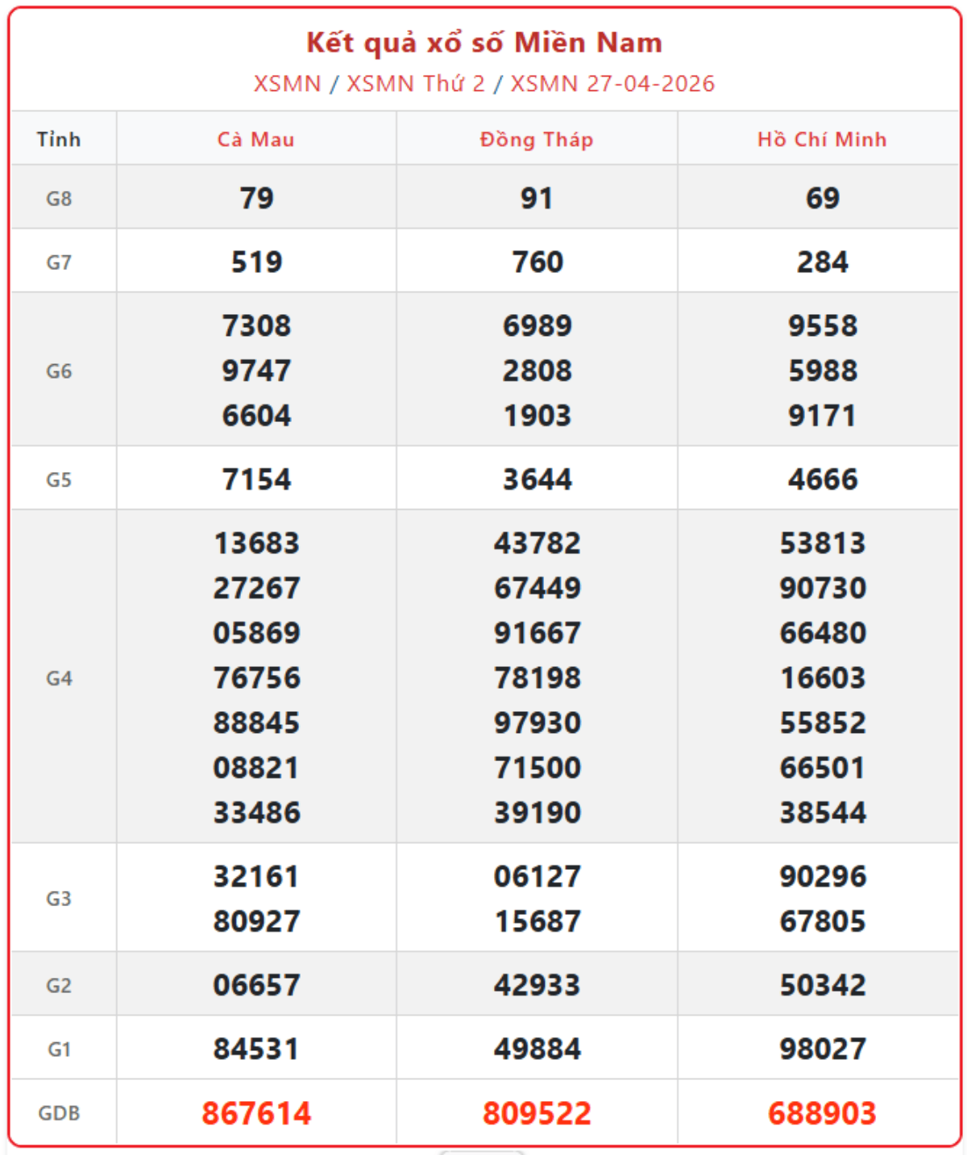Image resolution: width=967 pixels, height=1155 pixels.
Task: Select the Cà Mau G8 number 79
Action: (256, 198)
